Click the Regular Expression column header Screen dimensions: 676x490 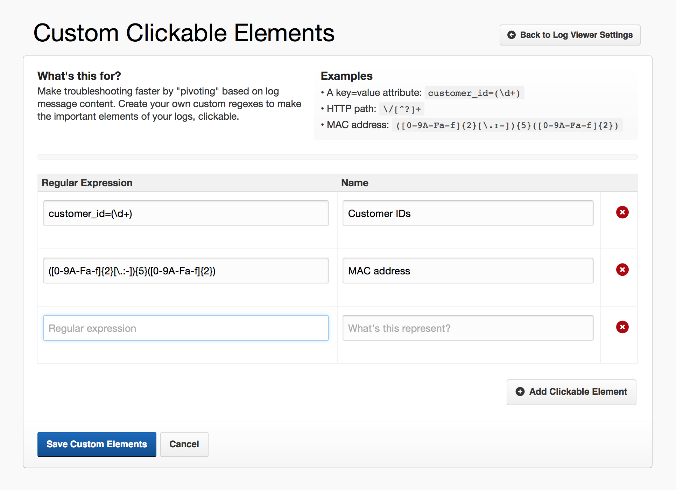coord(87,182)
